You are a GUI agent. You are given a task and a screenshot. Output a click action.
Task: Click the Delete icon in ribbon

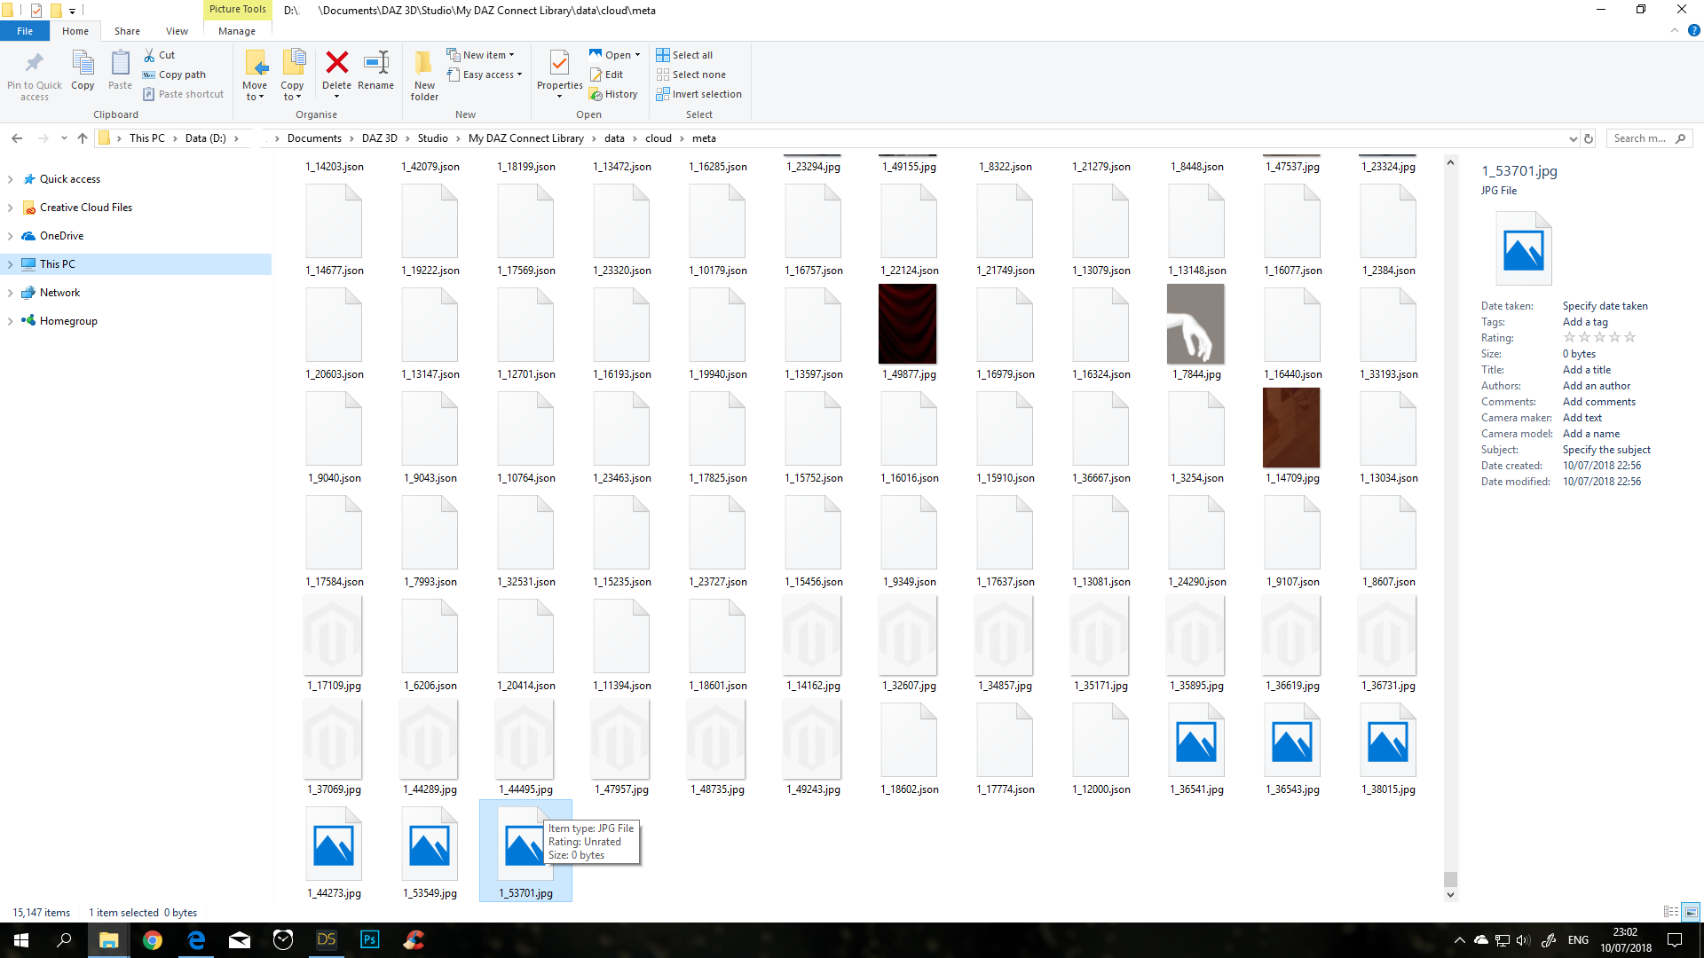[336, 64]
